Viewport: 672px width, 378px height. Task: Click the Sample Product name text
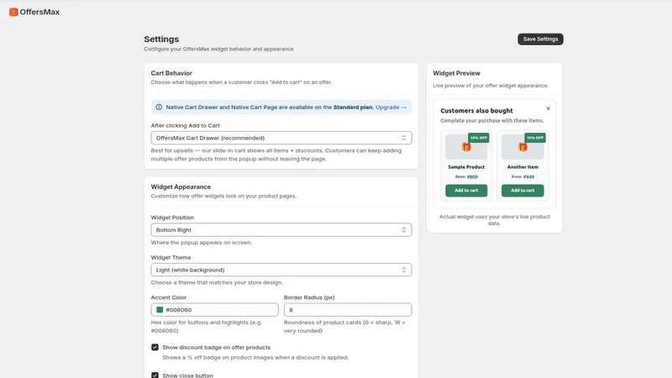466,167
